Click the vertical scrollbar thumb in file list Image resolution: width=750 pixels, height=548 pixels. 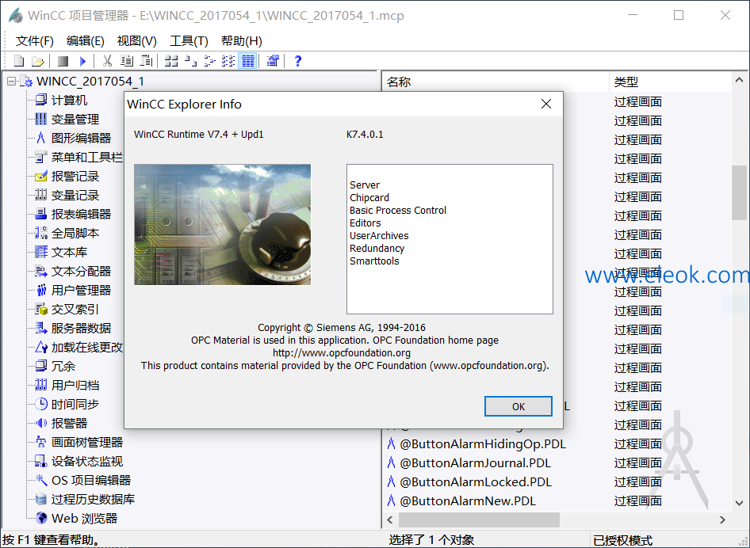[740, 193]
